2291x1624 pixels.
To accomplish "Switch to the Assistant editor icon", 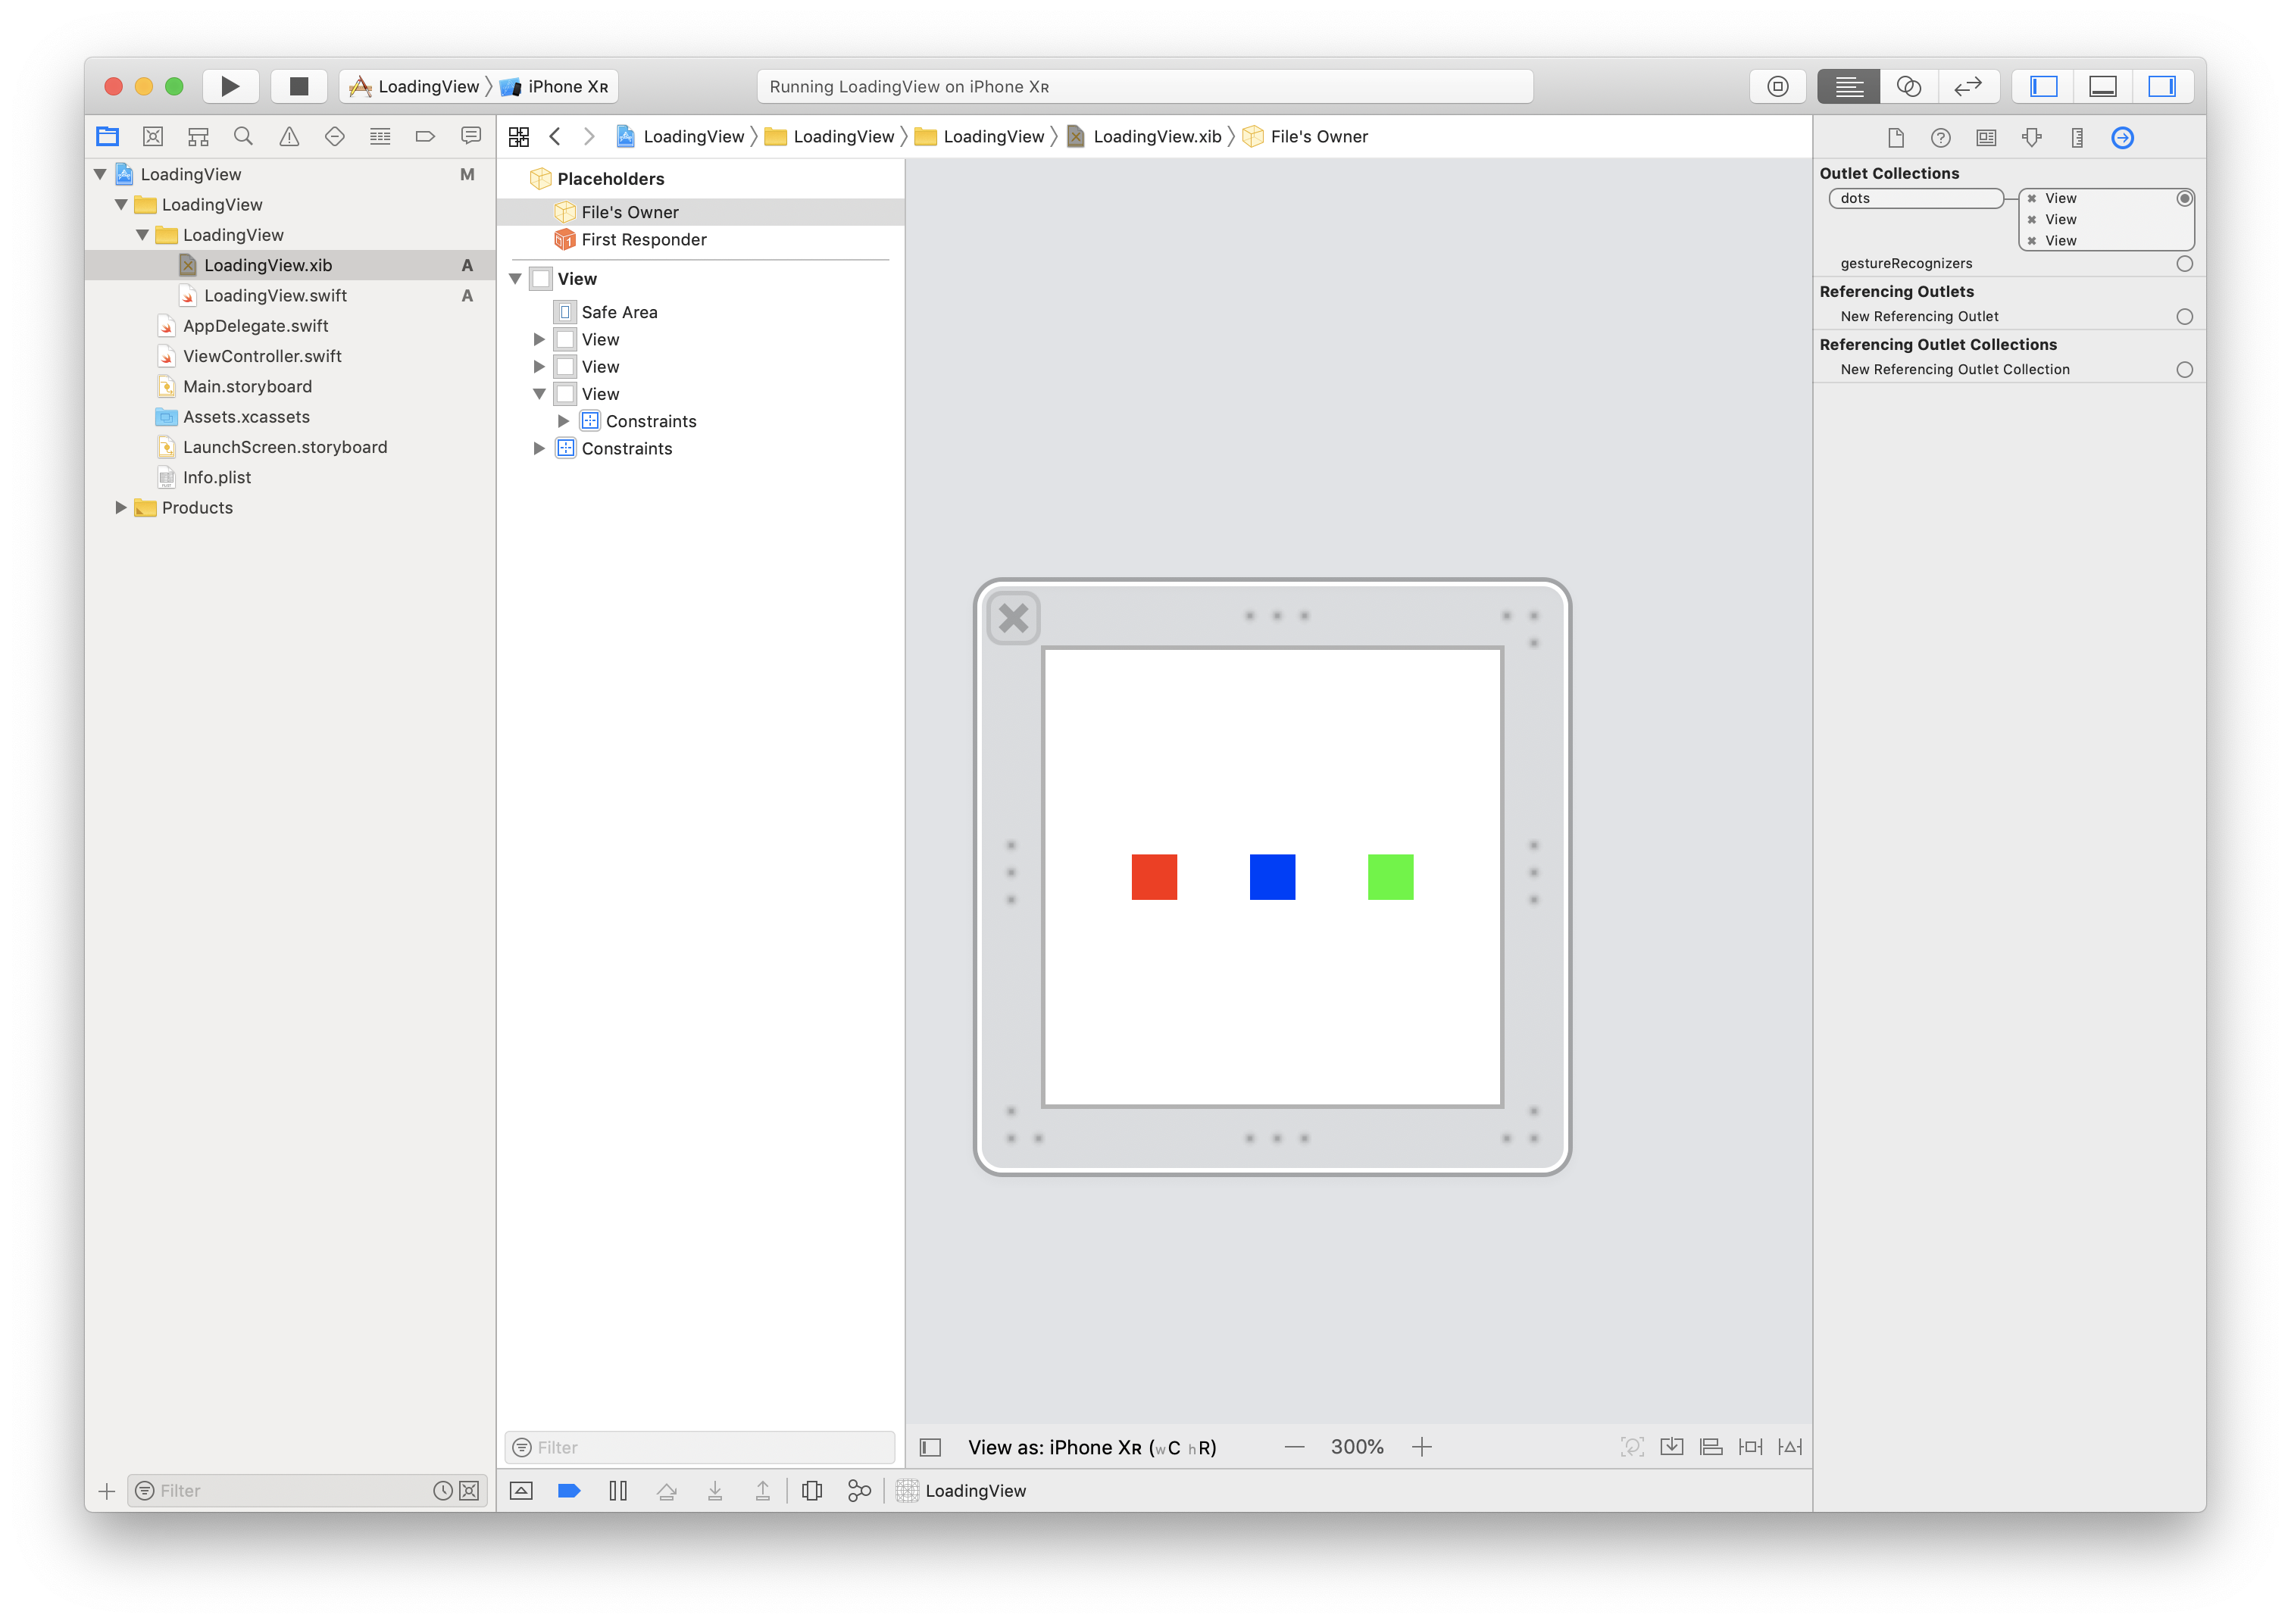I will pyautogui.click(x=1908, y=86).
